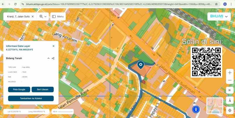Zoom in the map with plus button
Viewport: 235px width, 118px height.
pyautogui.click(x=230, y=73)
